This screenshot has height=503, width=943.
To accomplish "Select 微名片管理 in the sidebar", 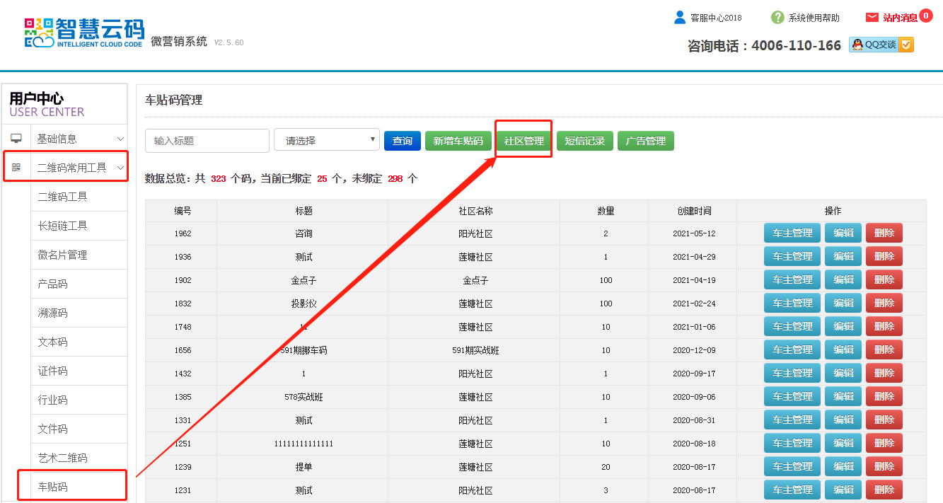I will (x=62, y=255).
